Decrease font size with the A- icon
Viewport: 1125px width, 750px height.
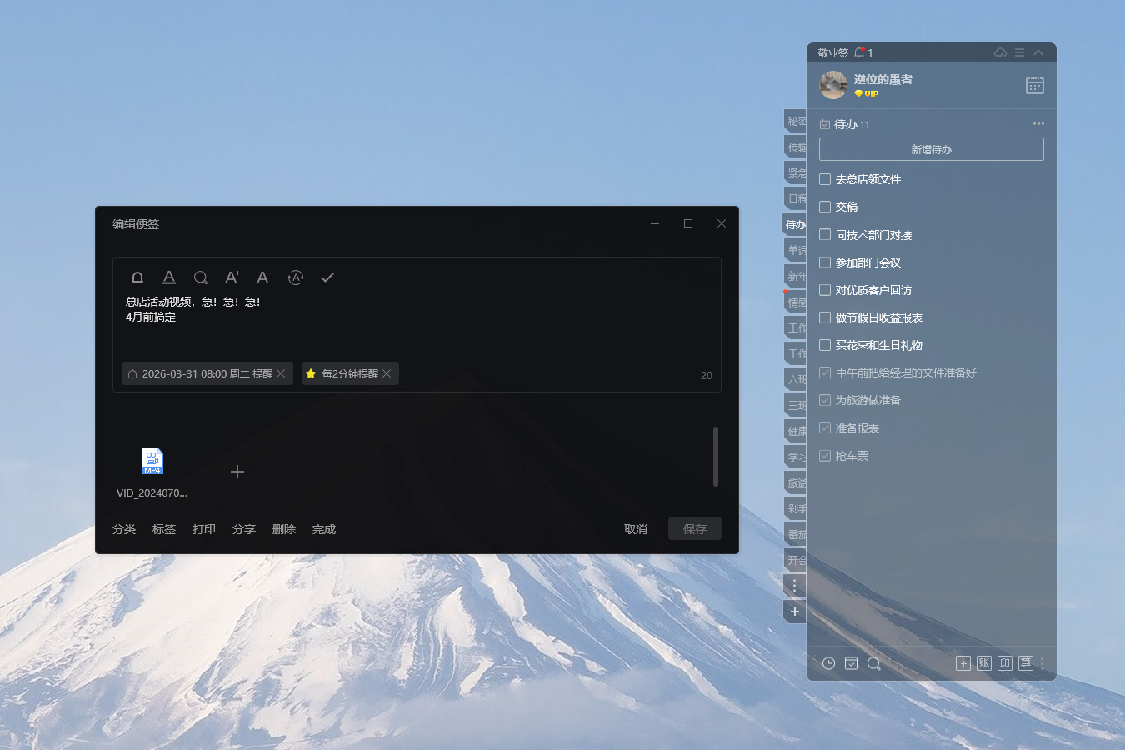[x=263, y=277]
